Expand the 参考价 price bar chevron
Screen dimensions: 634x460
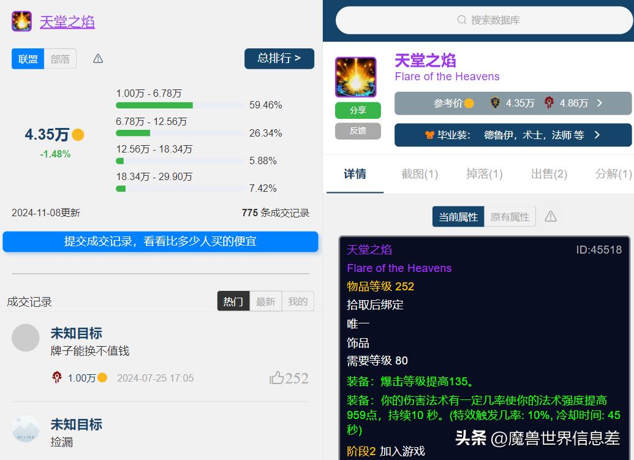click(x=600, y=103)
